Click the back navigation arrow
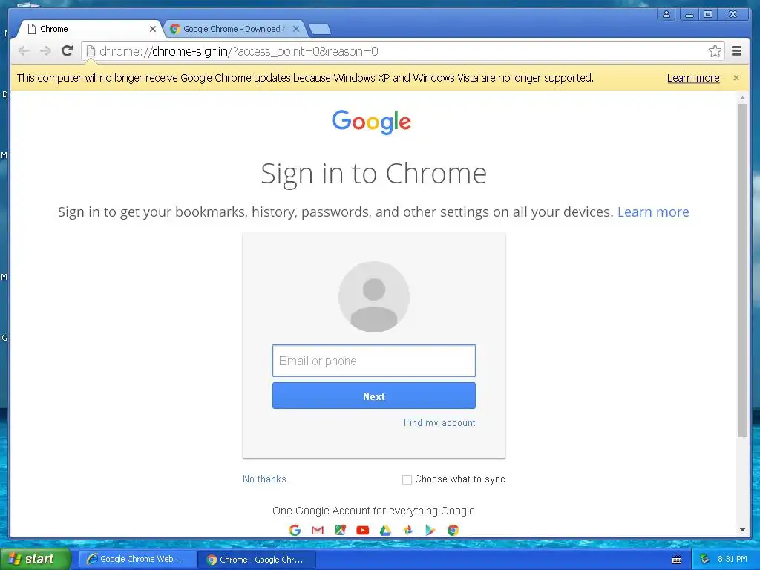This screenshot has height=570, width=760. tap(24, 51)
